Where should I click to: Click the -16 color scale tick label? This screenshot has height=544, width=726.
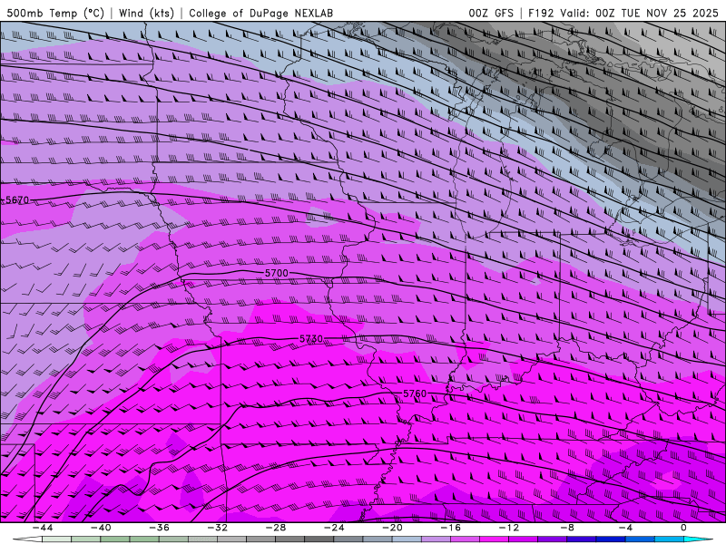(x=450, y=528)
